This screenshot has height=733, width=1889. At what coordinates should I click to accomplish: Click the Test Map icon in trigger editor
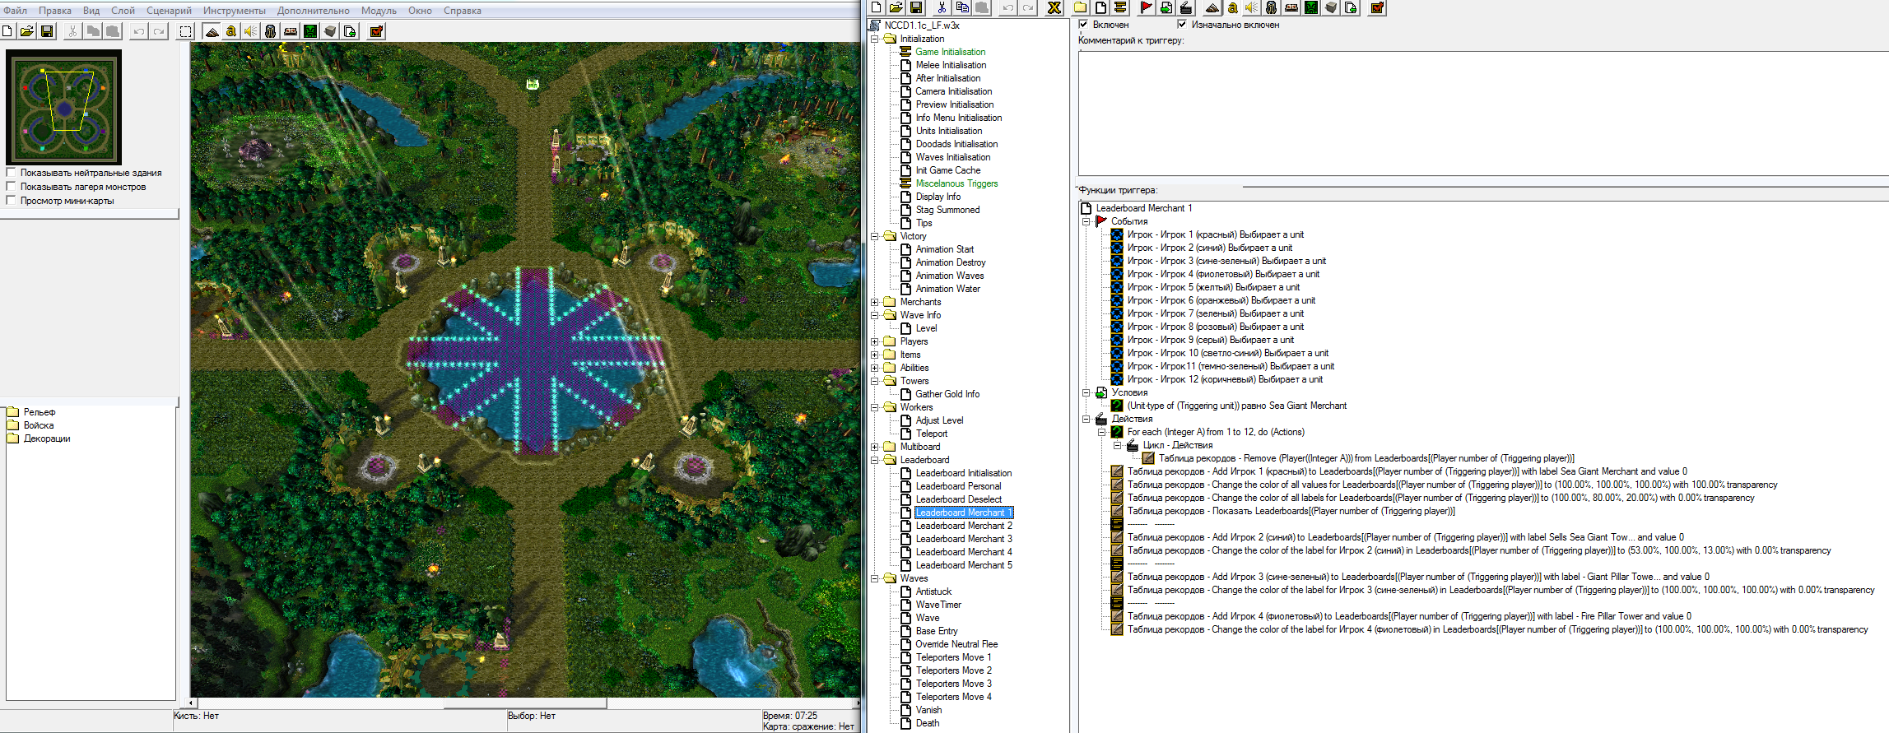click(1377, 7)
